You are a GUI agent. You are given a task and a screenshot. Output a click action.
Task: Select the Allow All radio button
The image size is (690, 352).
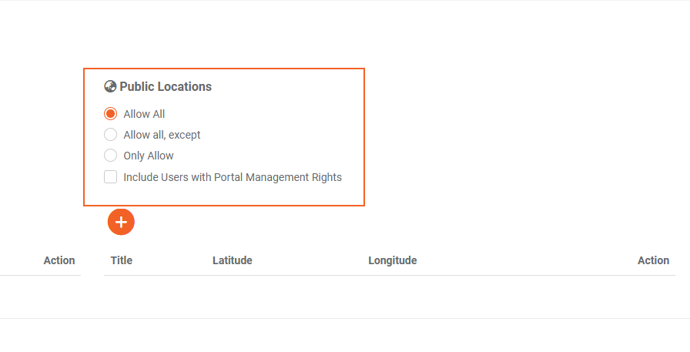(110, 114)
